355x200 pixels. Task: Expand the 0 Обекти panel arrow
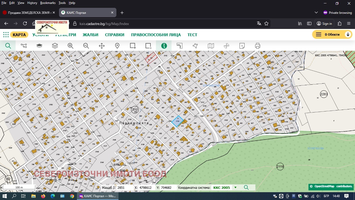point(348,35)
